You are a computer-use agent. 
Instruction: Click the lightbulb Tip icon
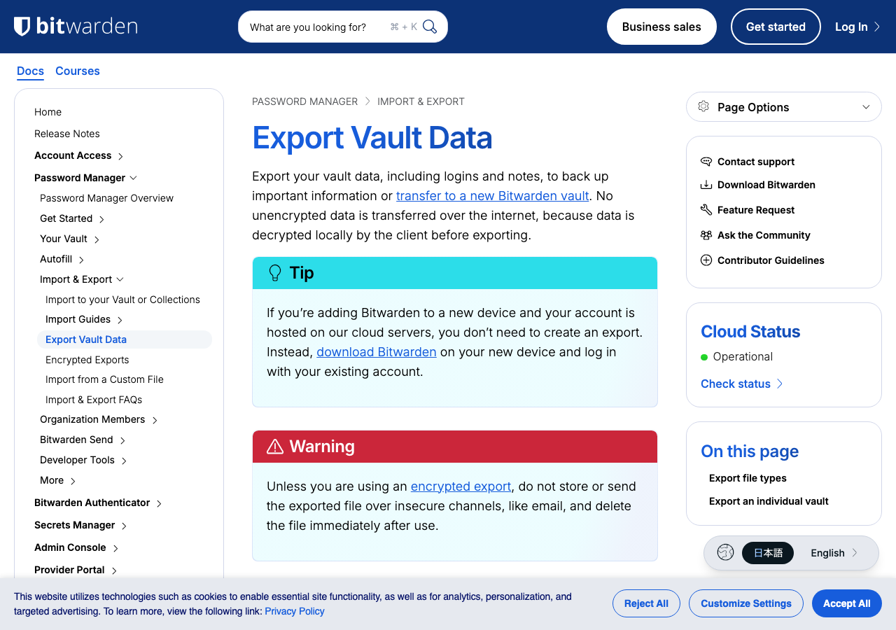click(275, 273)
